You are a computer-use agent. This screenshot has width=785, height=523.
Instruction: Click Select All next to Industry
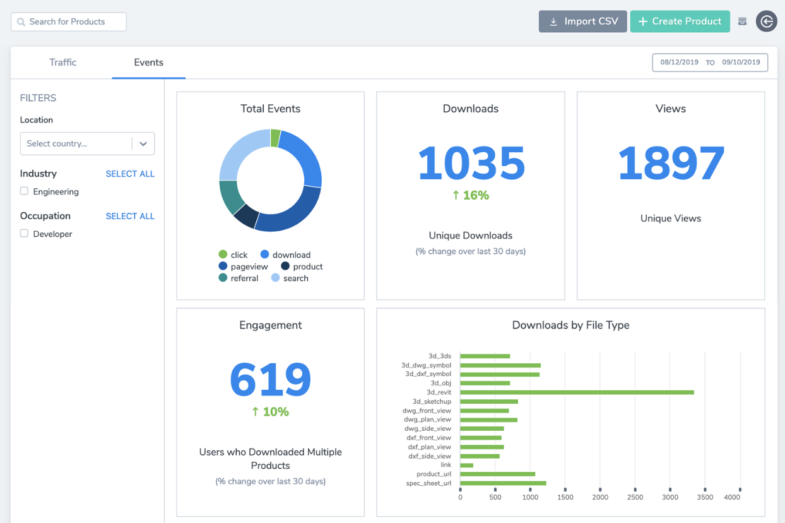130,174
